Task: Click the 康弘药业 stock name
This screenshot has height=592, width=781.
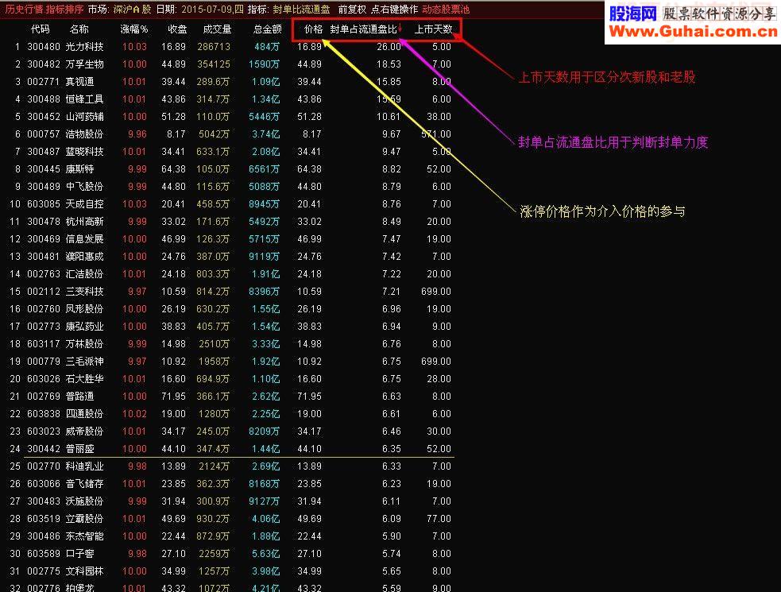Action: click(85, 327)
